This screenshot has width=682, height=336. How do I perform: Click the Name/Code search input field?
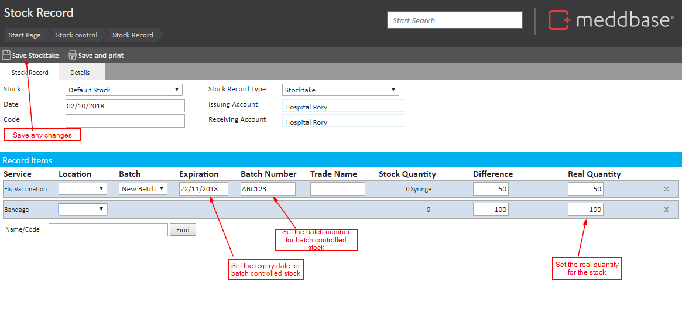tap(108, 230)
